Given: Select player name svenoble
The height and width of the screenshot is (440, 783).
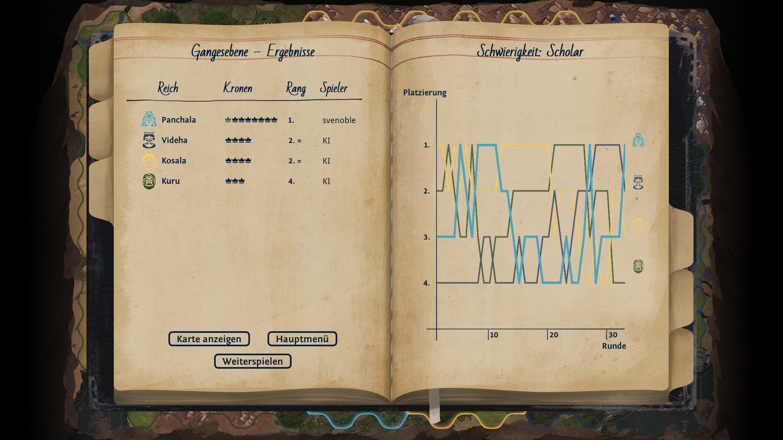Looking at the screenshot, I should (339, 120).
